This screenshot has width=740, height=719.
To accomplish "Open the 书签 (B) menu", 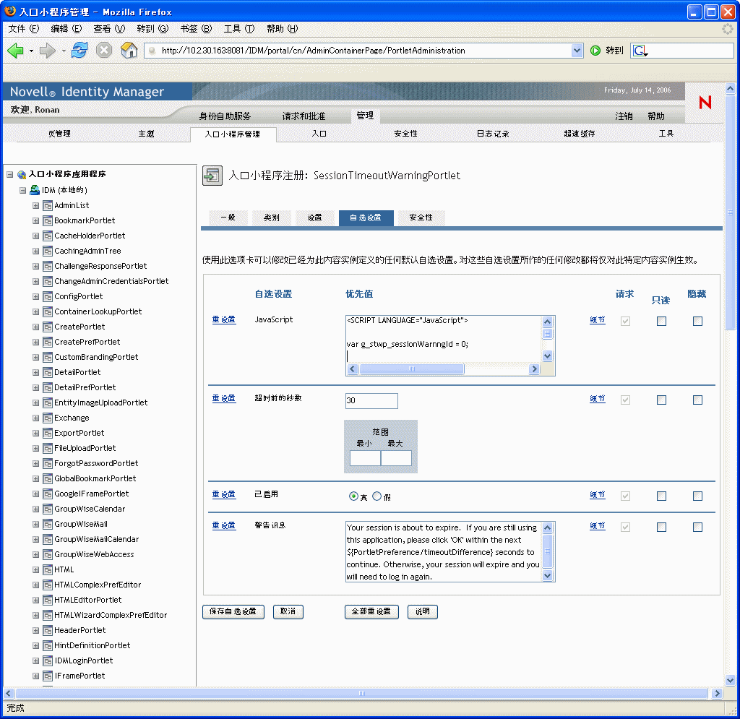I will click(x=196, y=29).
